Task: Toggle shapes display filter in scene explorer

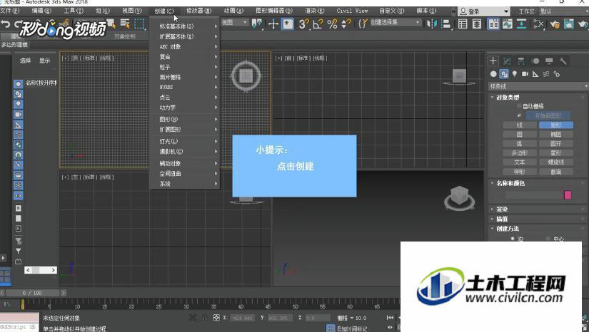Action: (18, 94)
